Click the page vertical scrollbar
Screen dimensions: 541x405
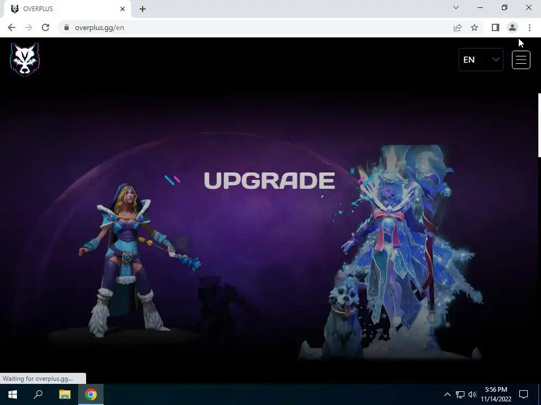[x=539, y=126]
